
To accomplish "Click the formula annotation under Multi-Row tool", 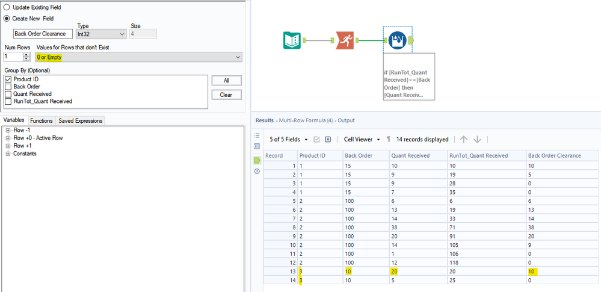I will pyautogui.click(x=409, y=76).
